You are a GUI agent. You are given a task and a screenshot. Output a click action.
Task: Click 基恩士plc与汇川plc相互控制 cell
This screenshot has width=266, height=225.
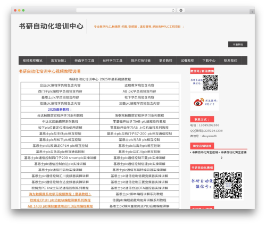139,152
